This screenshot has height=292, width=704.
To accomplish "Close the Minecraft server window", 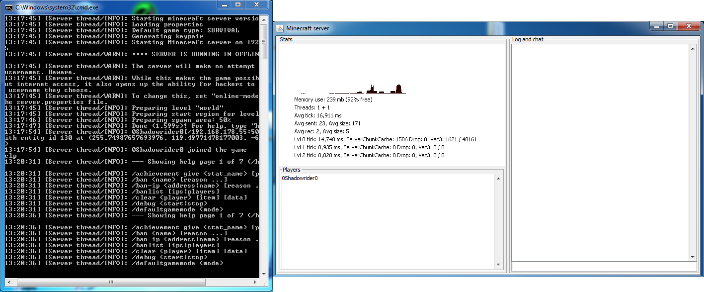I will 688,25.
